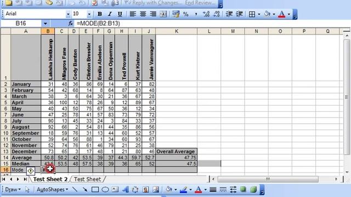This screenshot has width=351, height=197.
Task: Select the Line drawing tool
Action: tap(75, 190)
